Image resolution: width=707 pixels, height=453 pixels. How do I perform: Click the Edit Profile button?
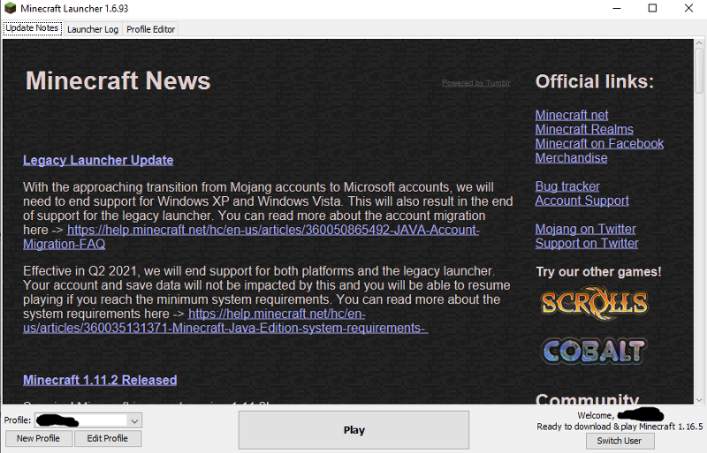[107, 439]
